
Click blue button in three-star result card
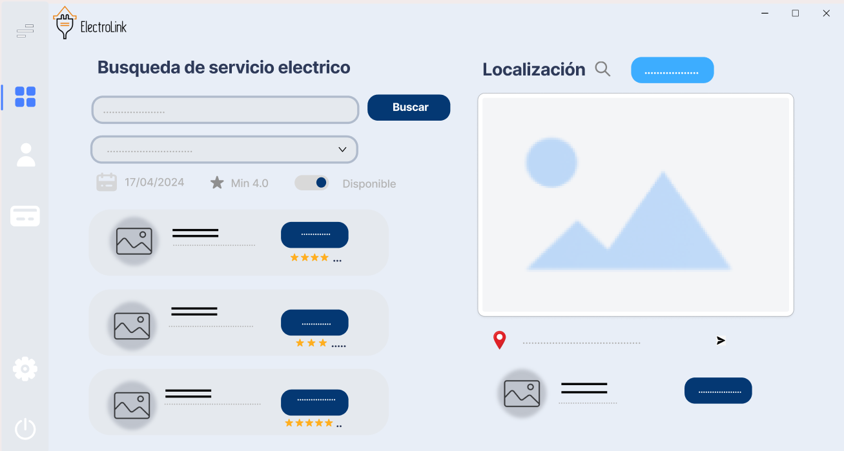(314, 323)
